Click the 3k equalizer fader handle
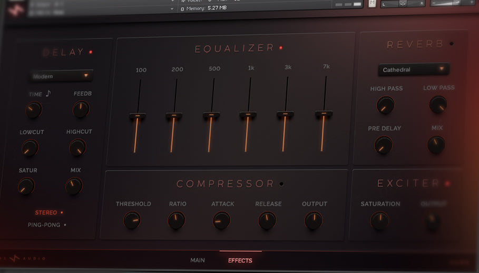The image size is (479, 273). pos(285,114)
